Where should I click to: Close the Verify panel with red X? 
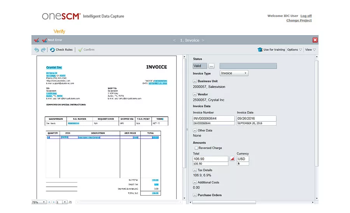(x=315, y=40)
